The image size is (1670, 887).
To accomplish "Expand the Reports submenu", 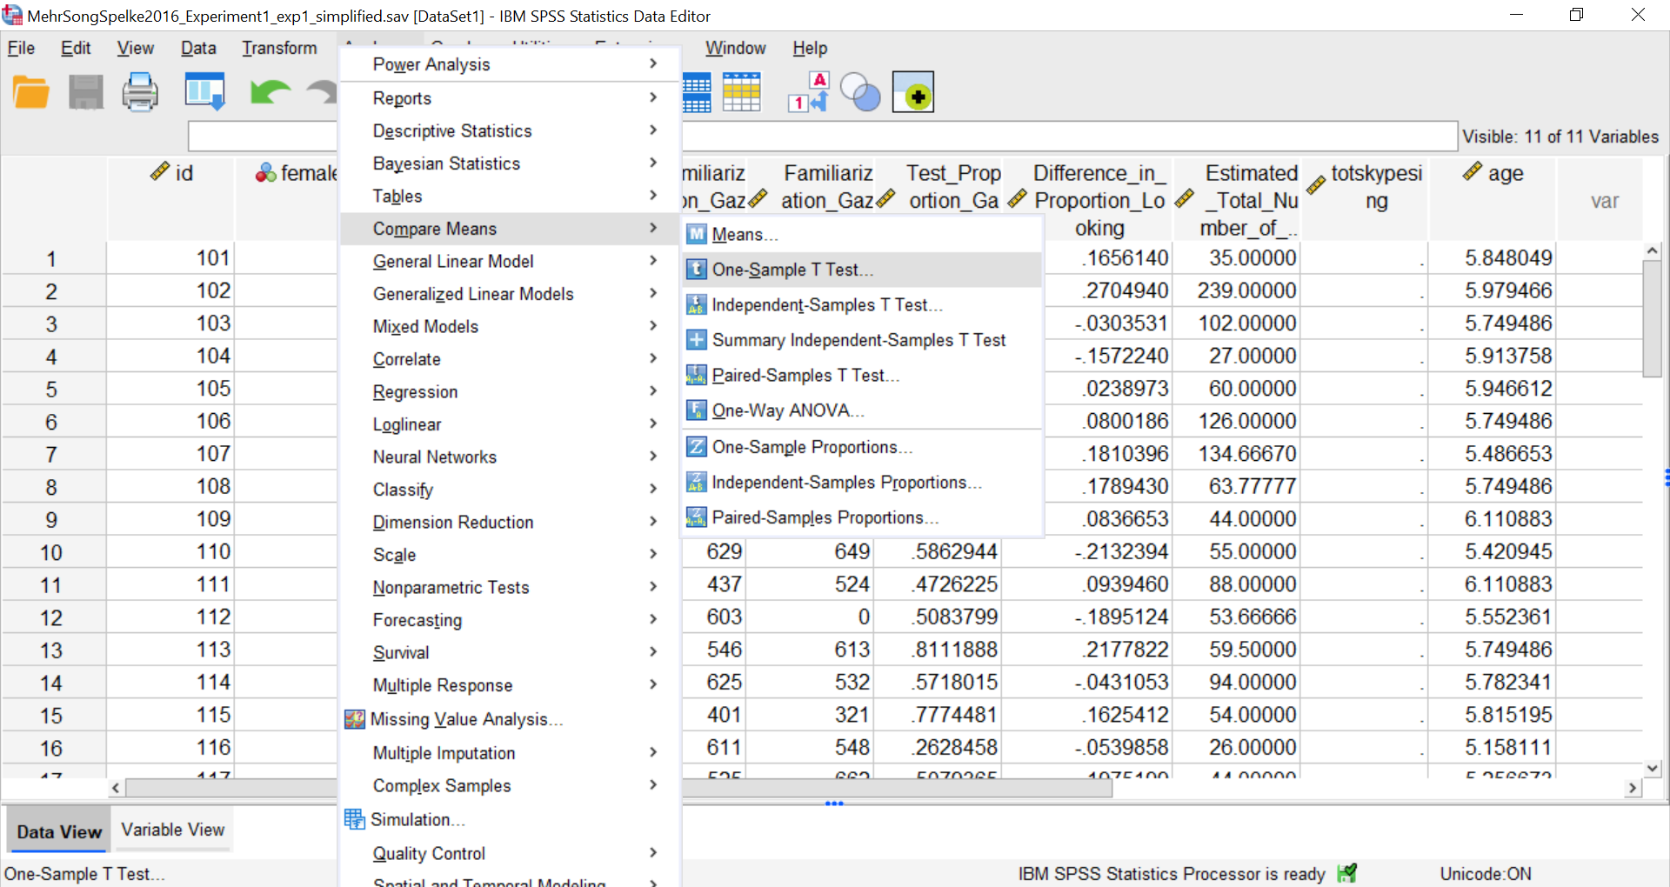I will coord(509,98).
